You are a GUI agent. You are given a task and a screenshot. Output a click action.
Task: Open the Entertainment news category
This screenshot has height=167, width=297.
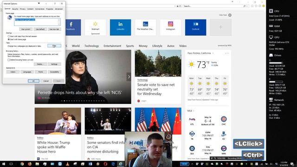pyautogui.click(x=112, y=46)
